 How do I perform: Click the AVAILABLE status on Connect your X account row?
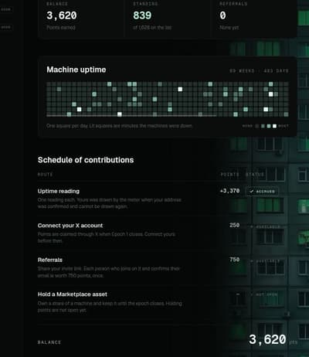266,226
